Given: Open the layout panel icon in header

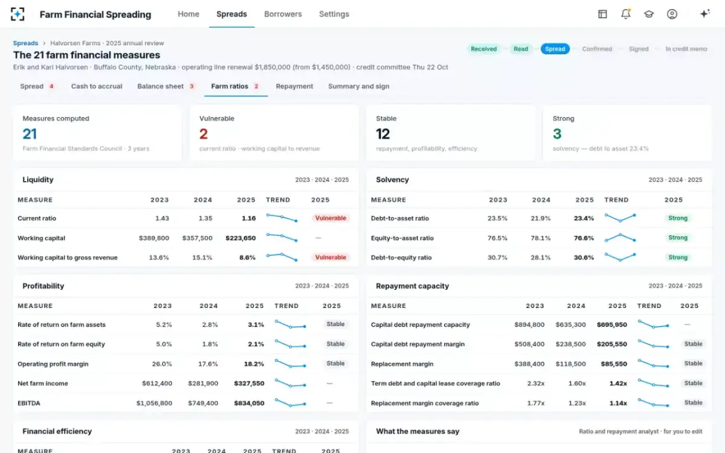Looking at the screenshot, I should click(602, 14).
